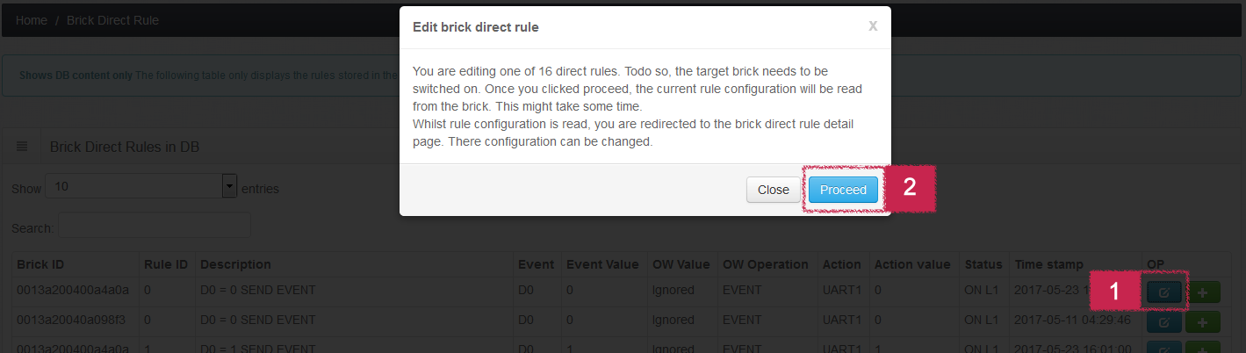Go to Home breadcrumb link
The height and width of the screenshot is (353, 1246).
click(32, 19)
